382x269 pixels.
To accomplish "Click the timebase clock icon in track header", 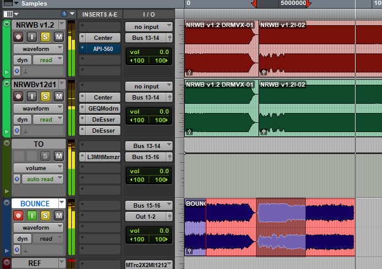I will [64, 14].
